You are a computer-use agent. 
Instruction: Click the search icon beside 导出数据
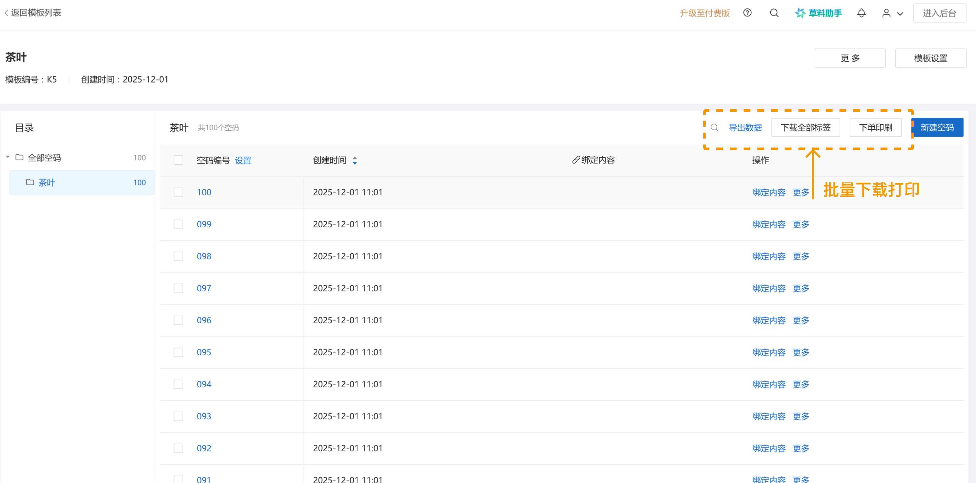point(714,128)
